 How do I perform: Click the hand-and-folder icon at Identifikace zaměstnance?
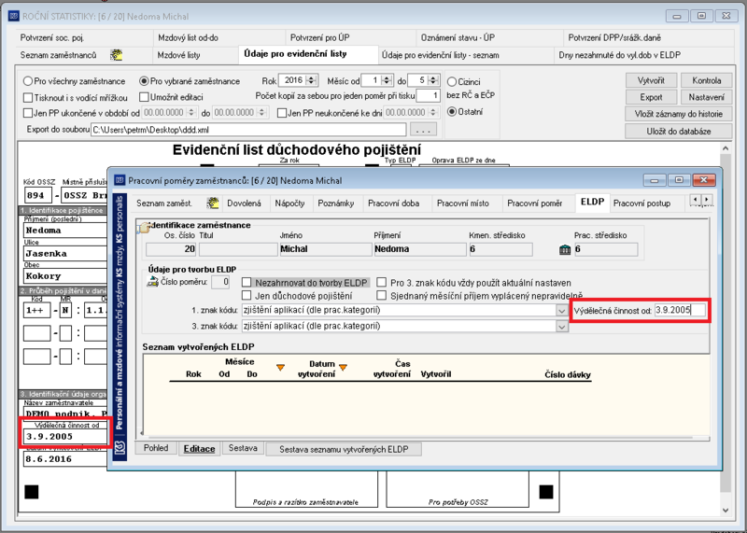coord(143,227)
